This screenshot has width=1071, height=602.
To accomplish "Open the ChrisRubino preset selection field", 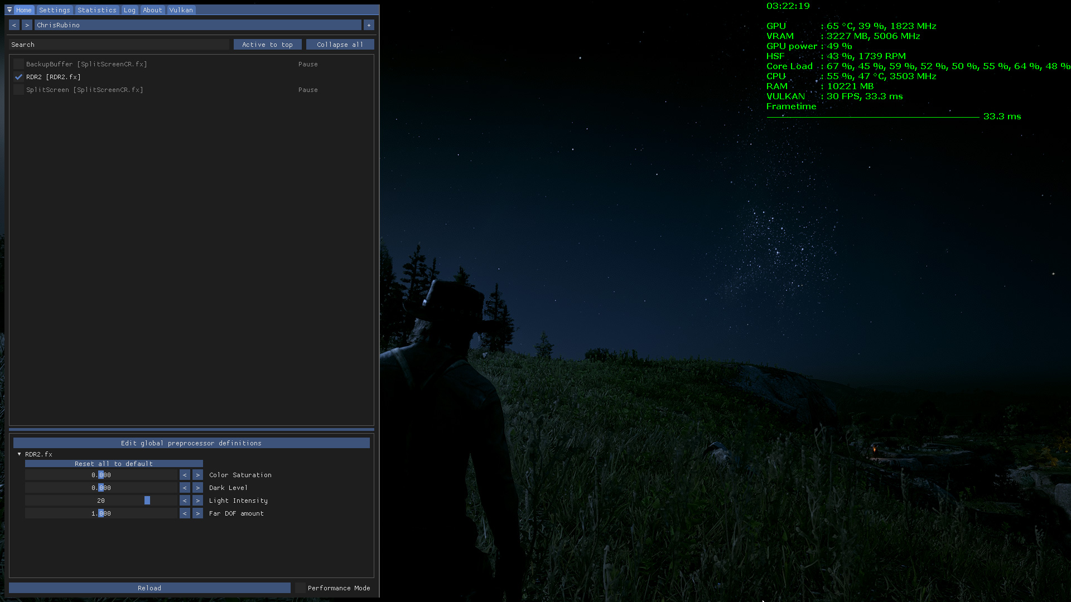I will tap(198, 25).
